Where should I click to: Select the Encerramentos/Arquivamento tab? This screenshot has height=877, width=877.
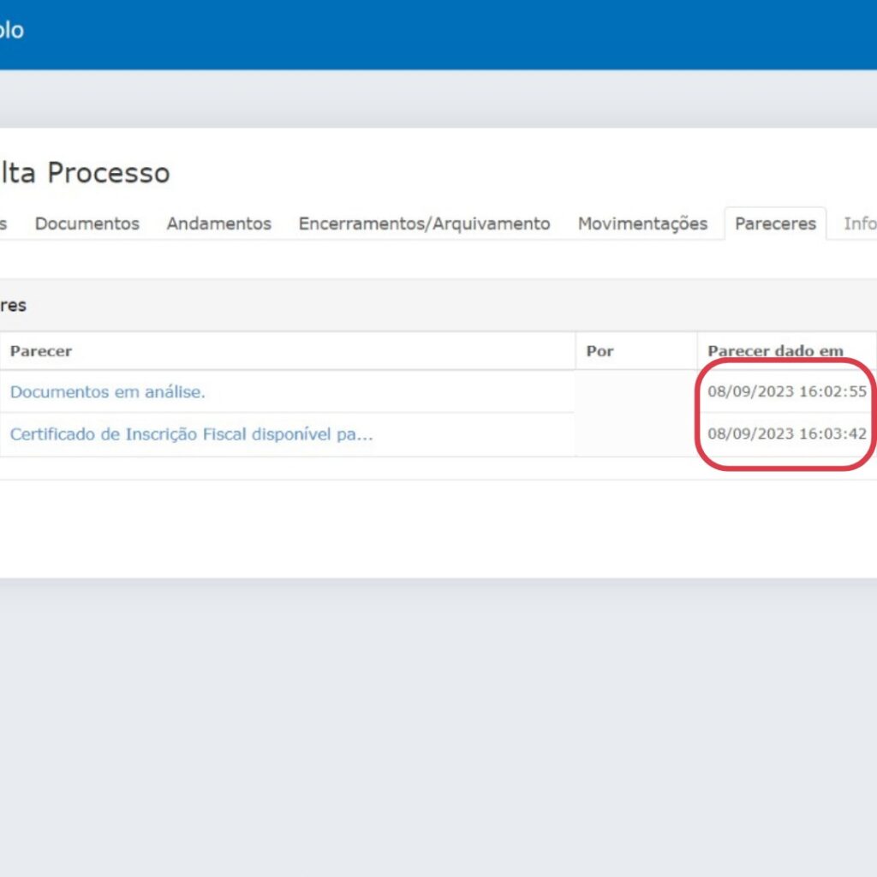424,224
